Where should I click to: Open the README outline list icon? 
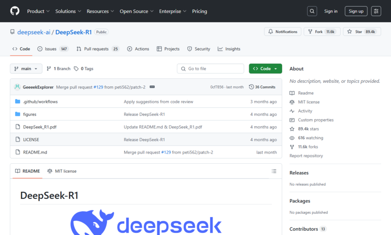pyautogui.click(x=274, y=171)
